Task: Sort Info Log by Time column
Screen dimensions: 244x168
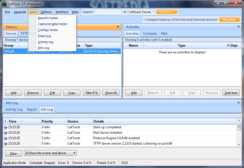Action: pos(22,121)
